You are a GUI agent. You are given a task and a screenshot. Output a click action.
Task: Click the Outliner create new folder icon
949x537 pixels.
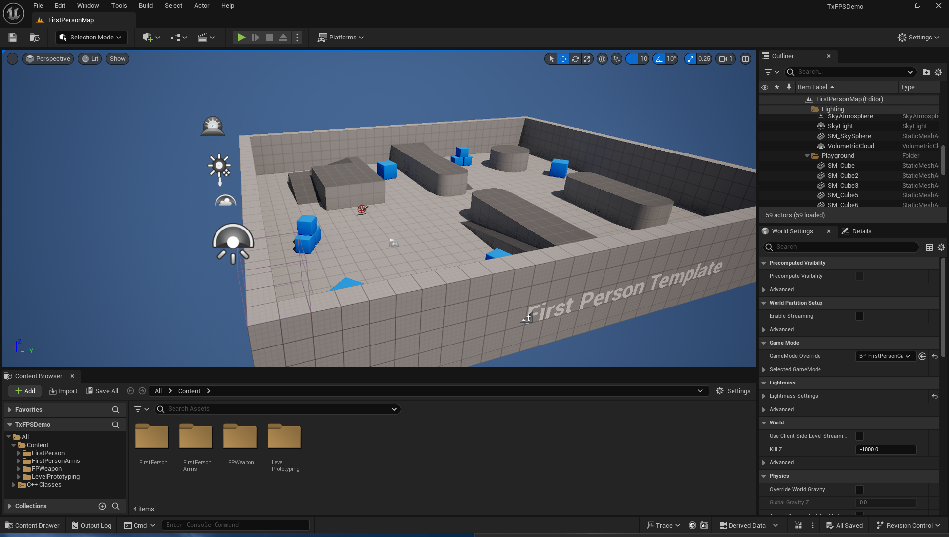tap(926, 72)
